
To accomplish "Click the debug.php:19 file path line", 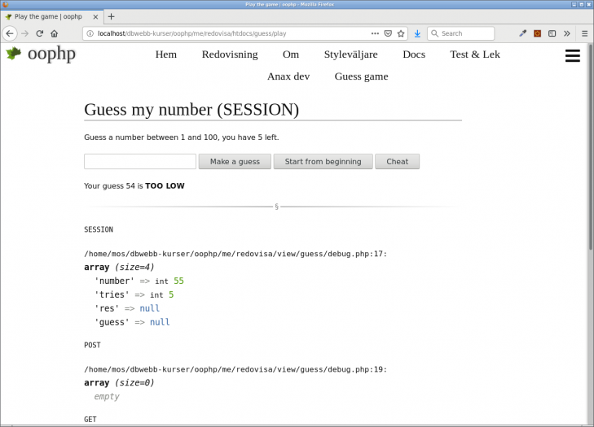I will coord(235,369).
